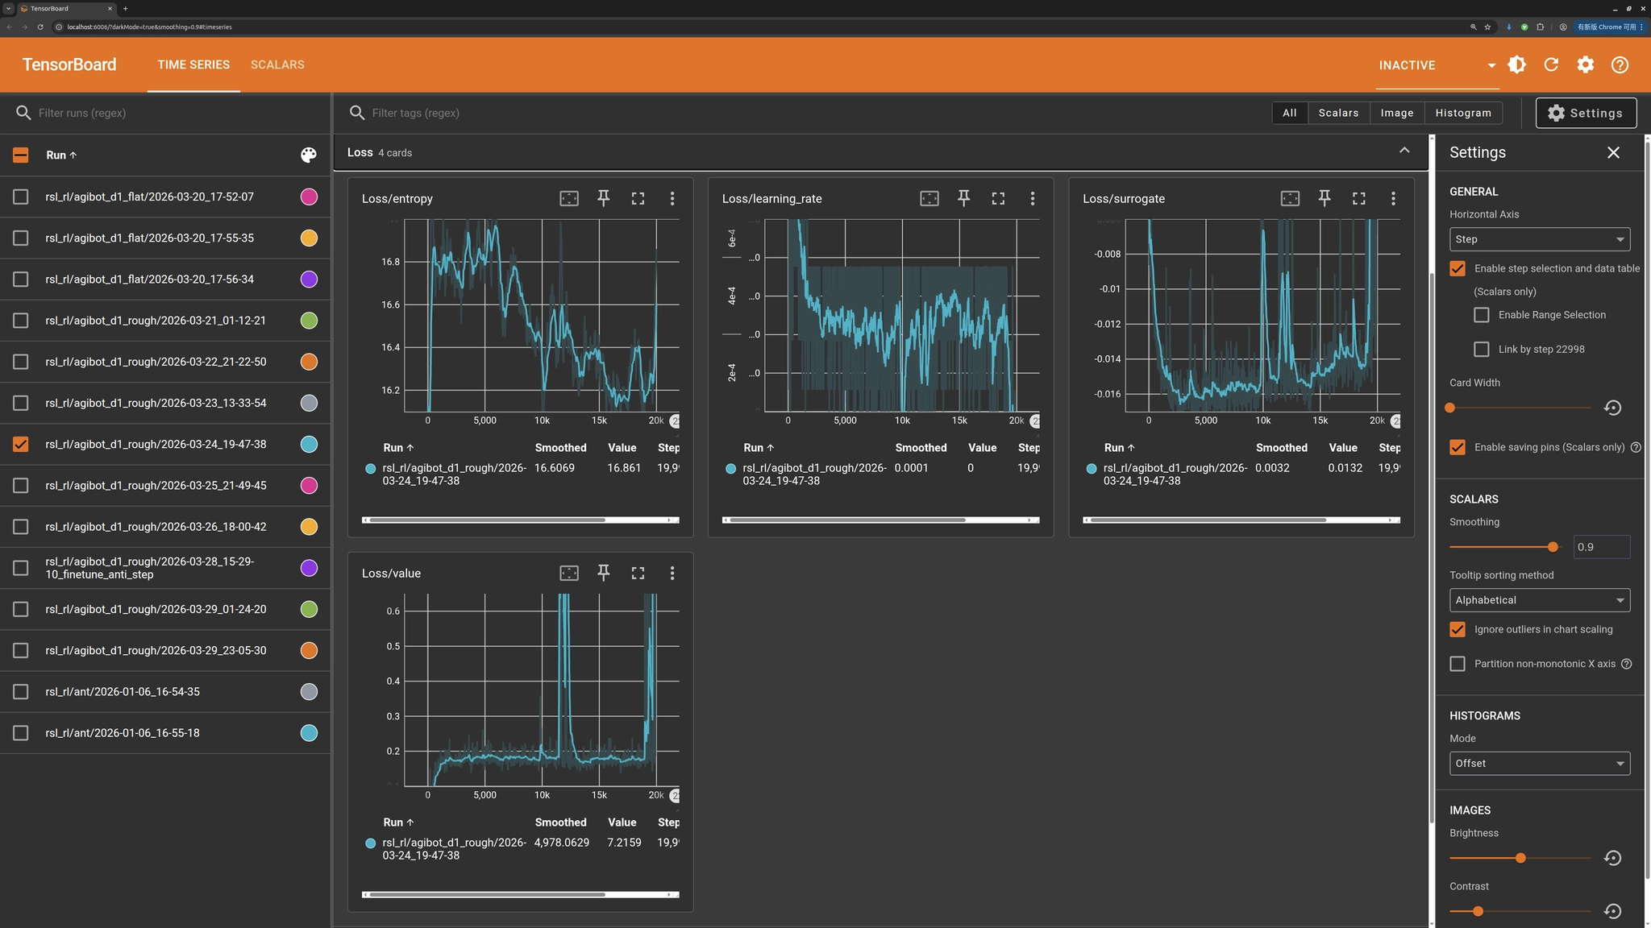Fit domain to data on Loss/value card

pos(569,573)
